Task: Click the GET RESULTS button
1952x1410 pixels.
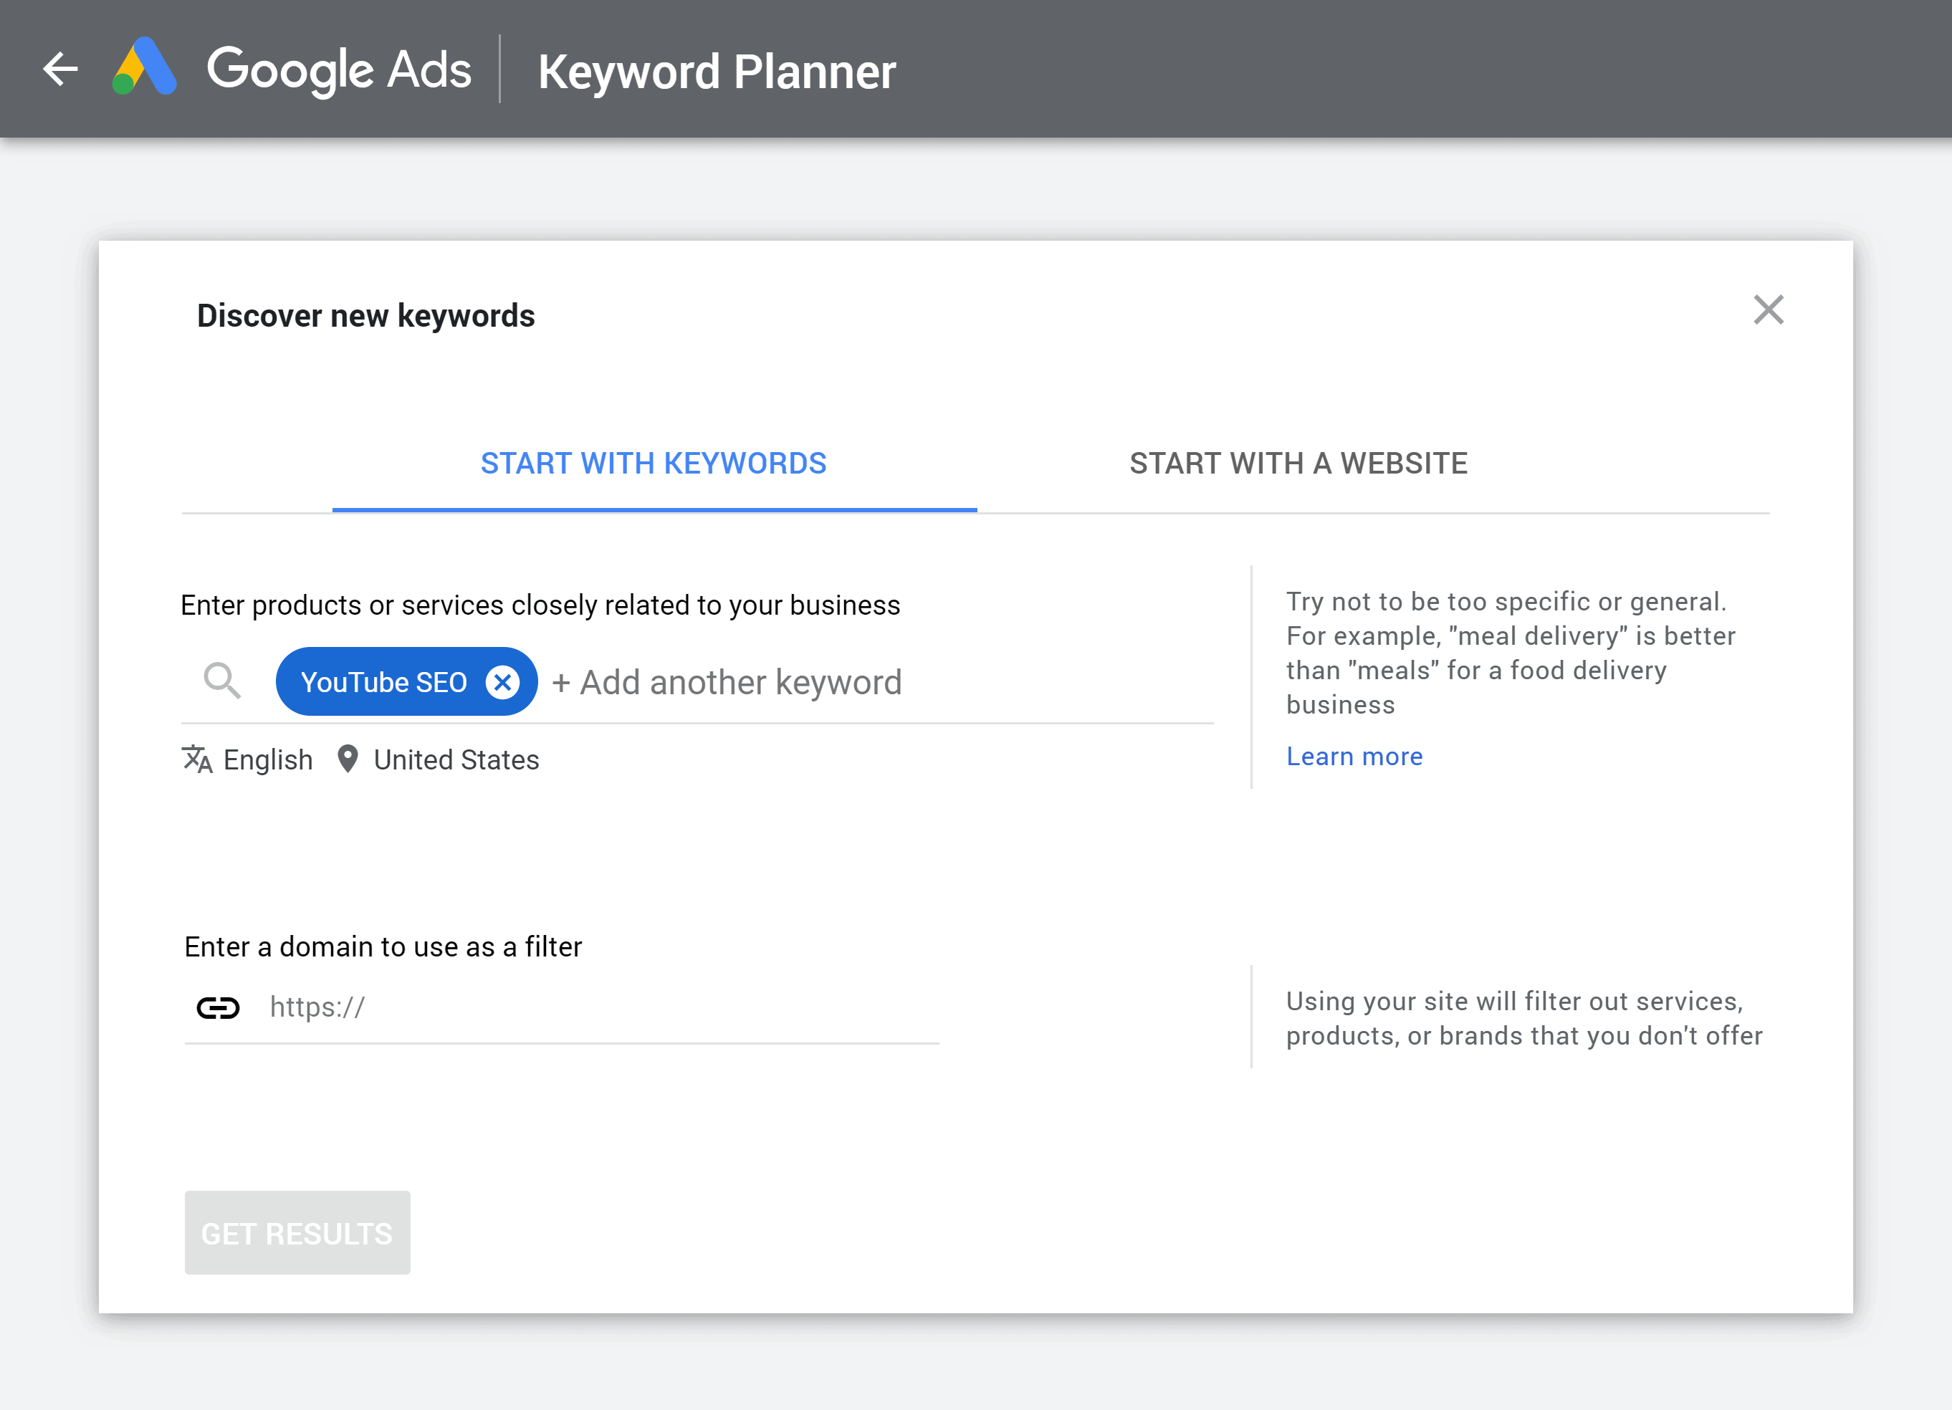Action: coord(297,1233)
